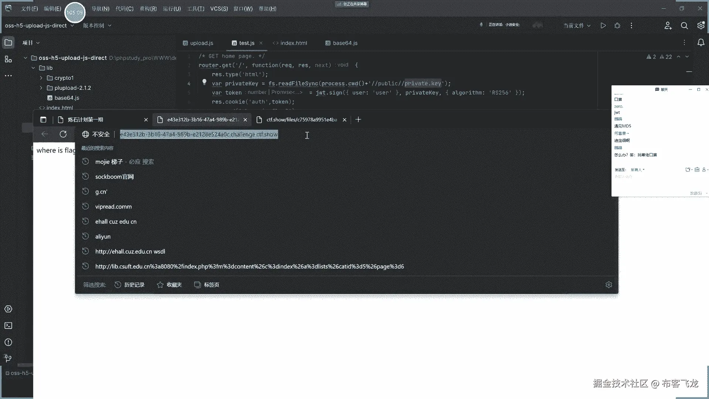Open the Terminal tool window icon

[x=8, y=325]
